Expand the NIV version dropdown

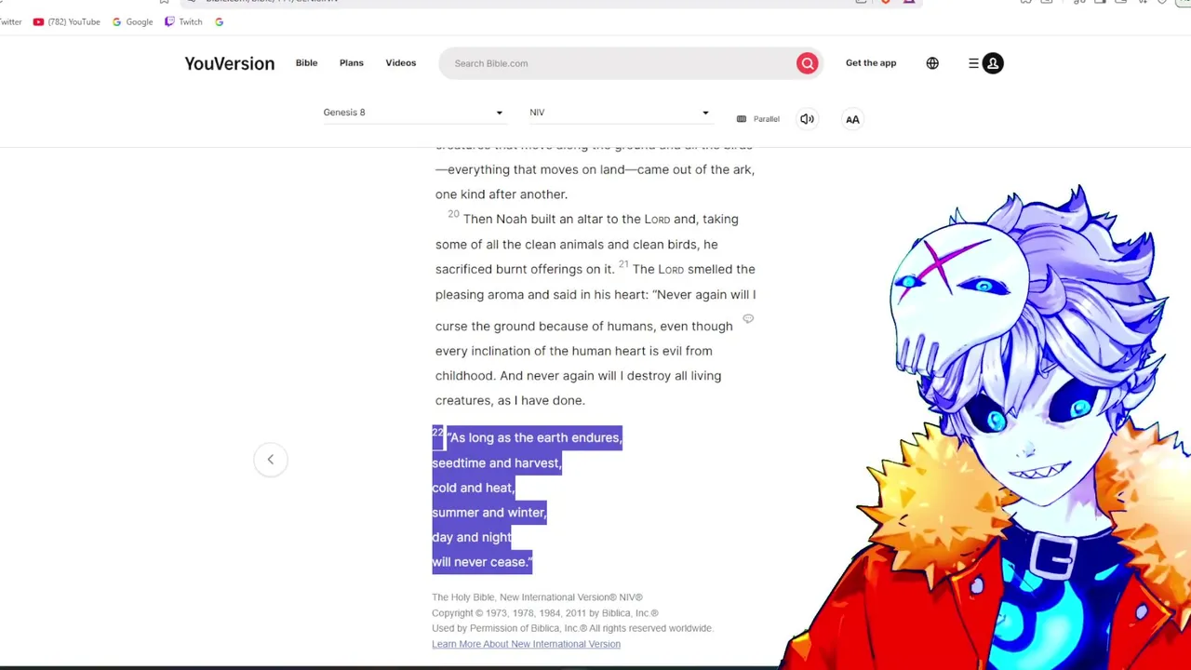[620, 113]
